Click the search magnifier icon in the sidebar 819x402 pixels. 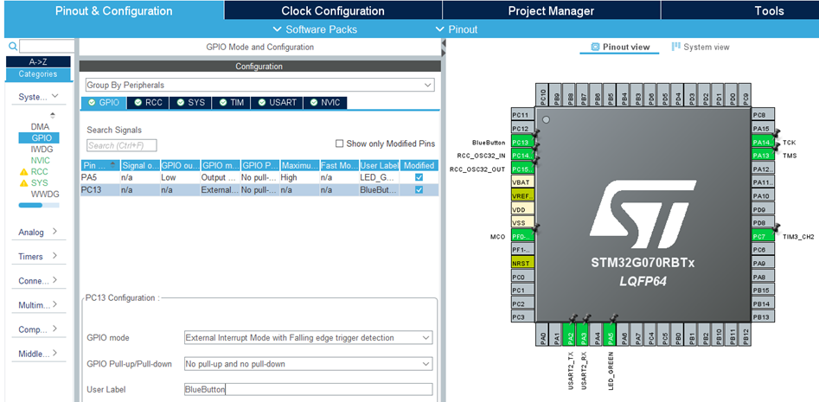pos(12,46)
